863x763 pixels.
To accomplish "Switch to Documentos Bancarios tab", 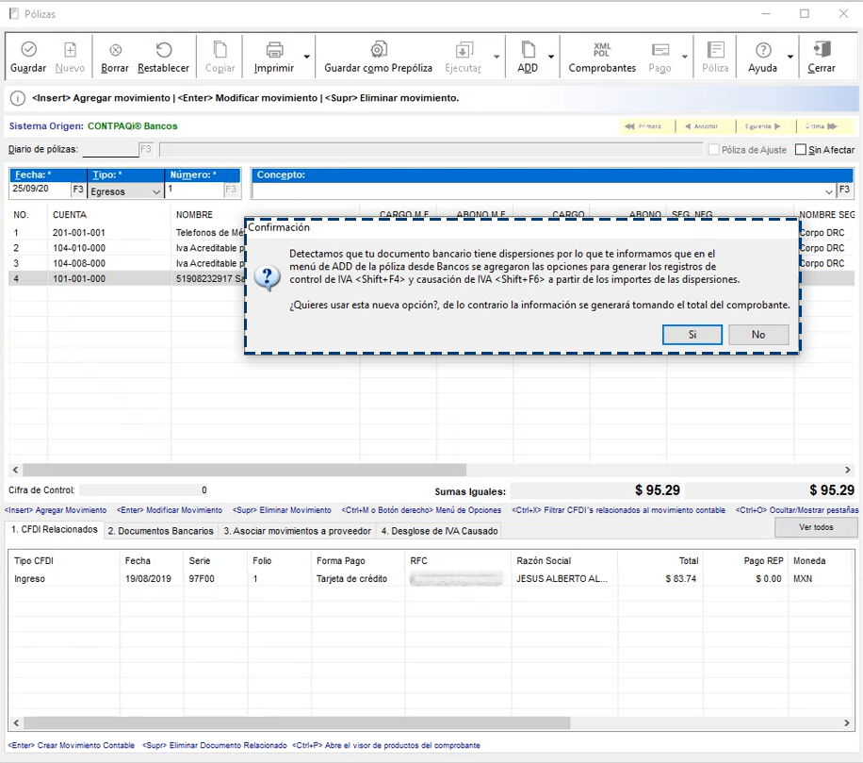I will tap(160, 531).
